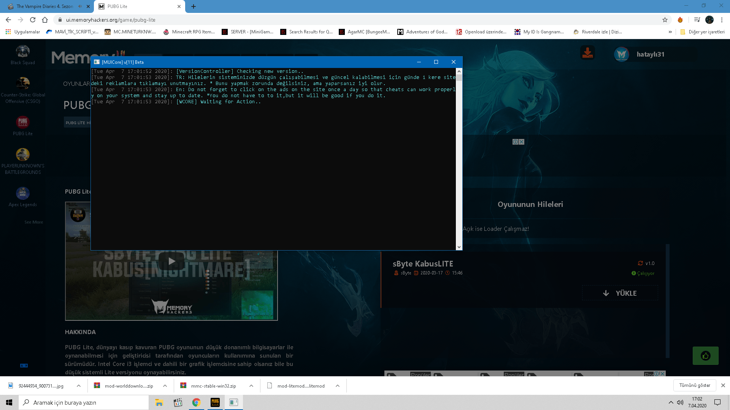Open the browser home page icon
Screen dimensions: 730x410
pos(45,20)
